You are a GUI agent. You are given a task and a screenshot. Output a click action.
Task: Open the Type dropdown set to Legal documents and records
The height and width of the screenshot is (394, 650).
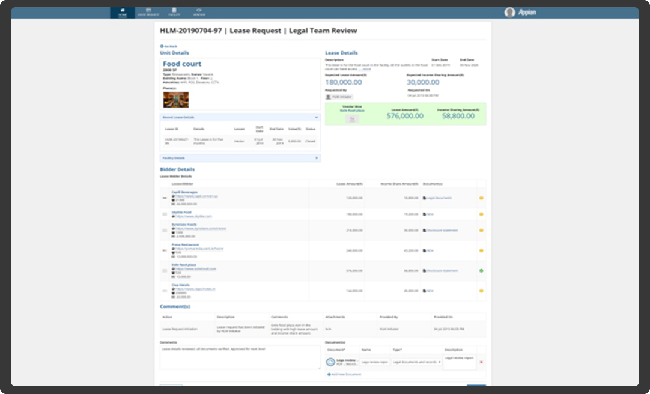tap(417, 362)
